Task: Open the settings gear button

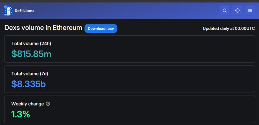Action: pyautogui.click(x=237, y=11)
